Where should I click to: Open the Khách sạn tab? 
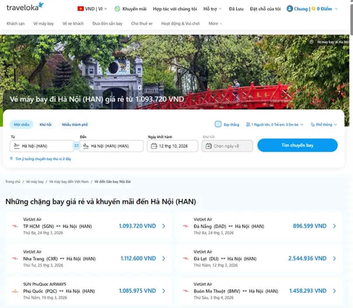tap(16, 24)
